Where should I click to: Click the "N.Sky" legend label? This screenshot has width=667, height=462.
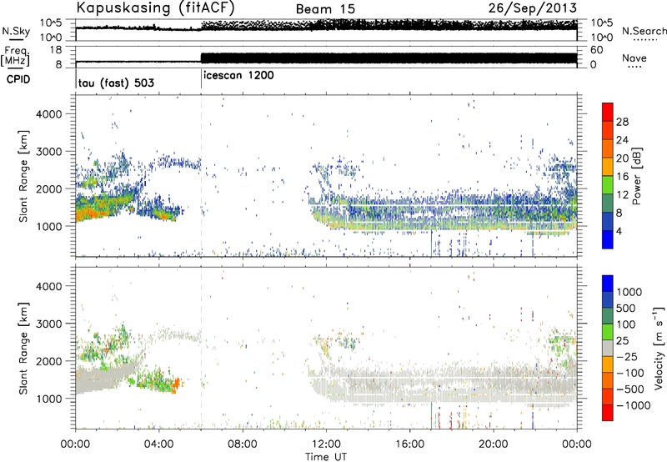16,31
